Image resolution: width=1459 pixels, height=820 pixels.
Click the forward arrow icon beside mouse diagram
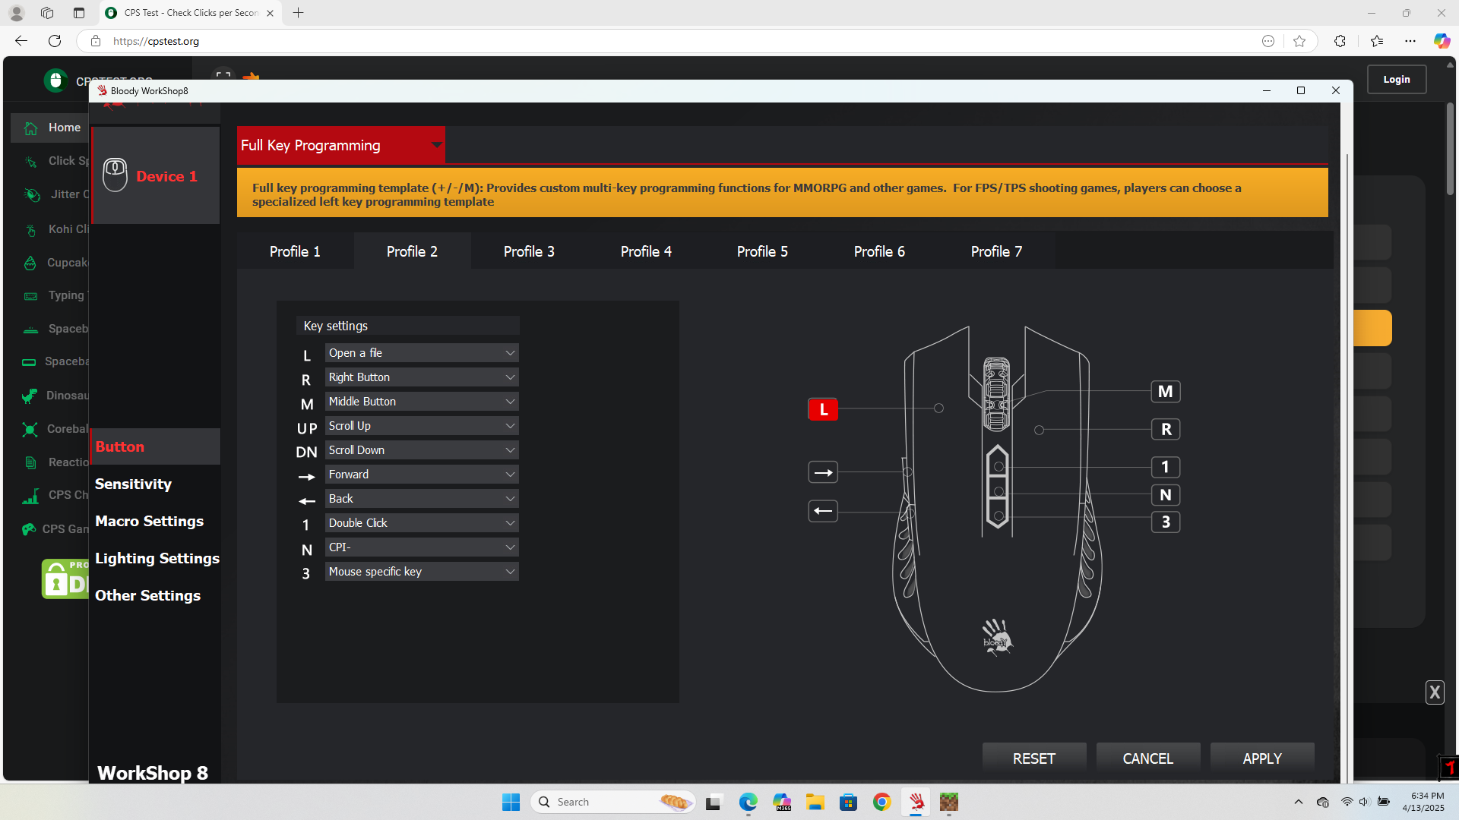[823, 472]
